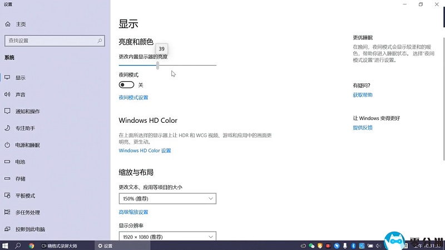Open the 存储 (Storage) settings

(20, 179)
